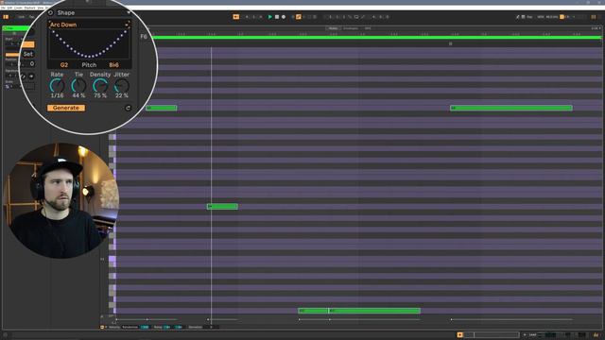Viewport: 605px width, 340px height.
Task: Select the middle green note near playhead
Action: tap(222, 207)
